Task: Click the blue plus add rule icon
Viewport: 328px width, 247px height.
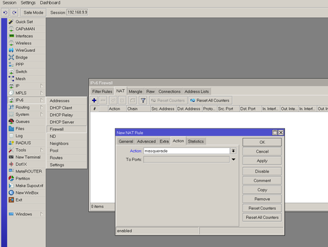Action: click(94, 100)
